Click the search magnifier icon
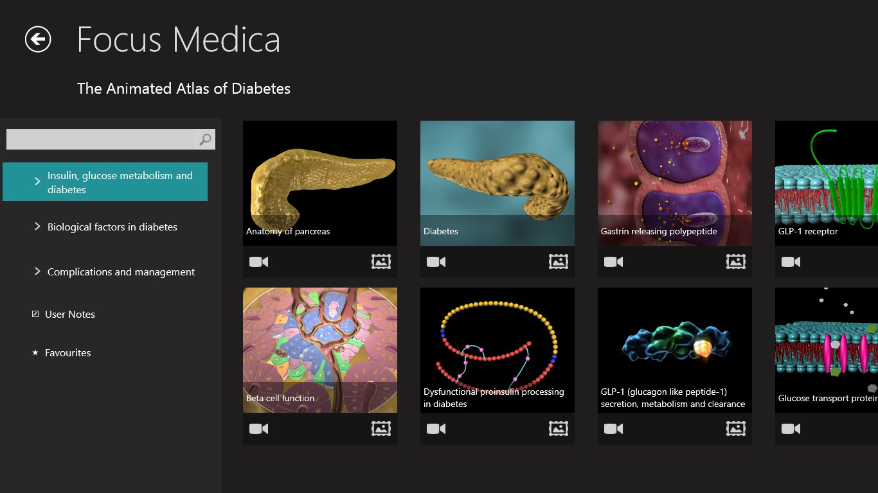Image resolution: width=878 pixels, height=493 pixels. (x=205, y=139)
